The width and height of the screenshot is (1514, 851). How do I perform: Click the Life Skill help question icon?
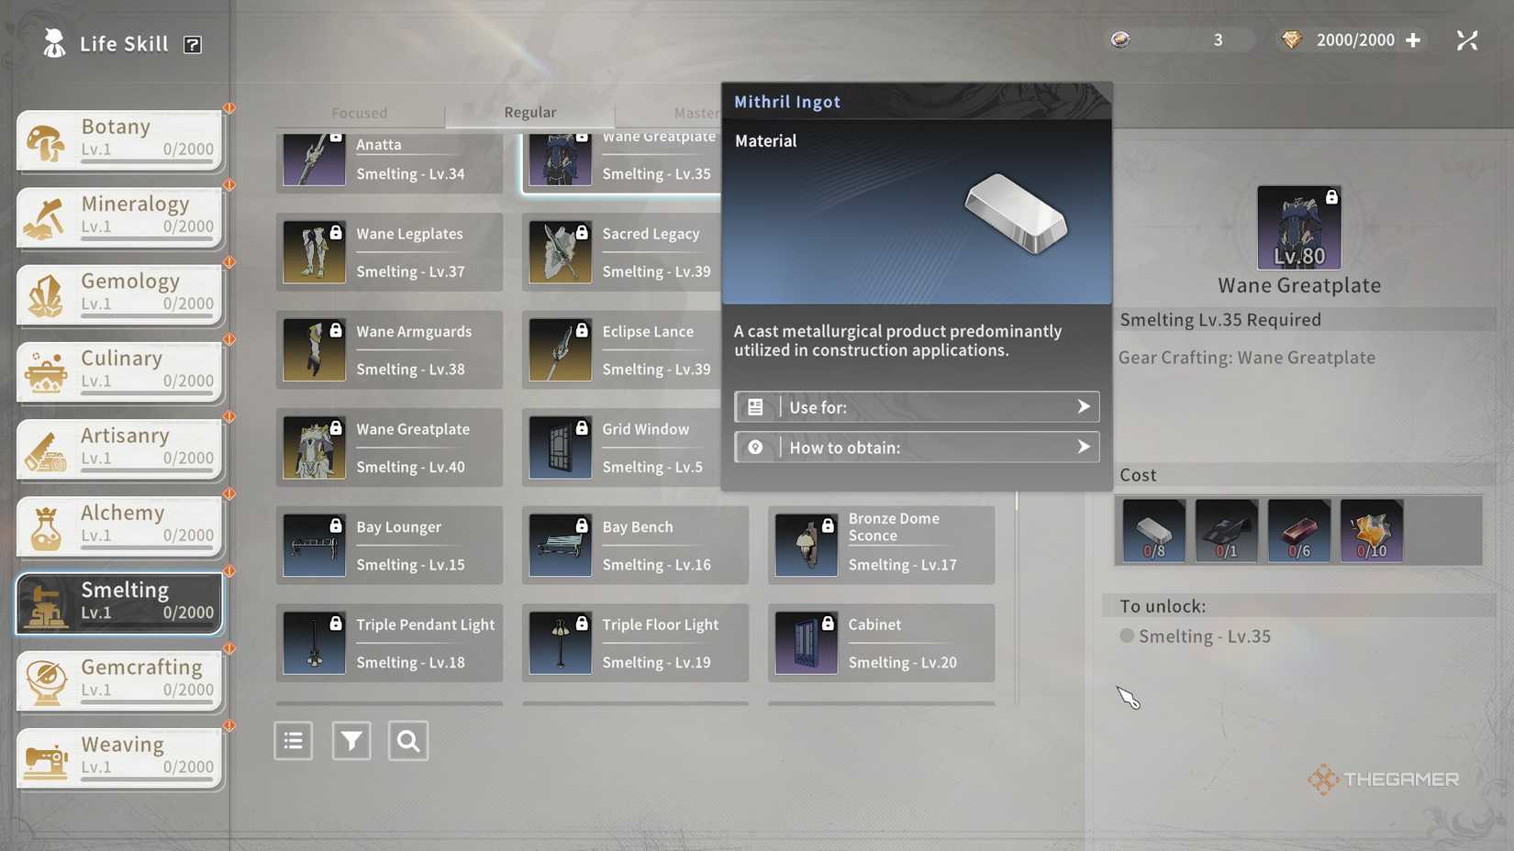coord(193,45)
